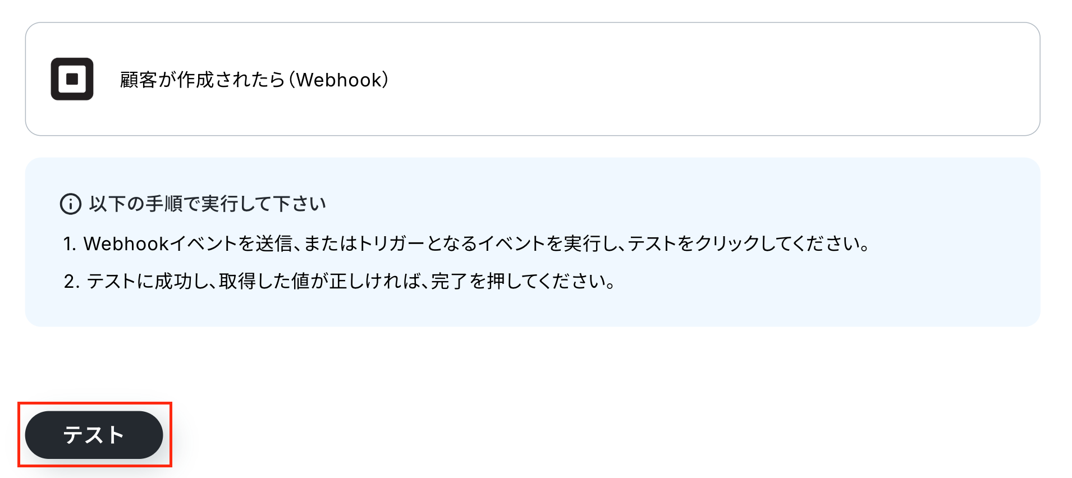
Task: Click the Square app logo icon
Action: [72, 79]
